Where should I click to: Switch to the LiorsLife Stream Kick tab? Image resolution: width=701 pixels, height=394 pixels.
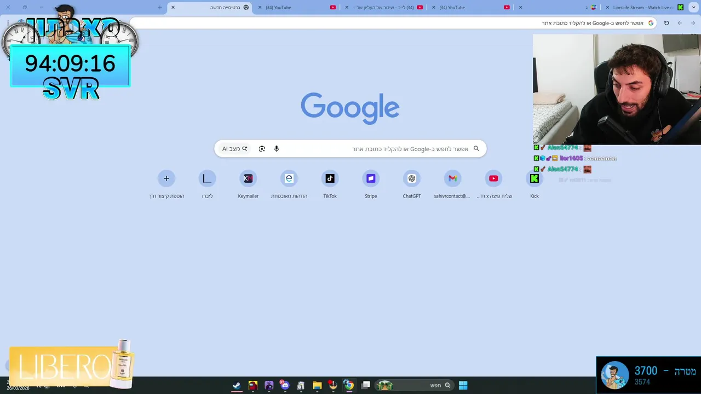click(x=644, y=8)
